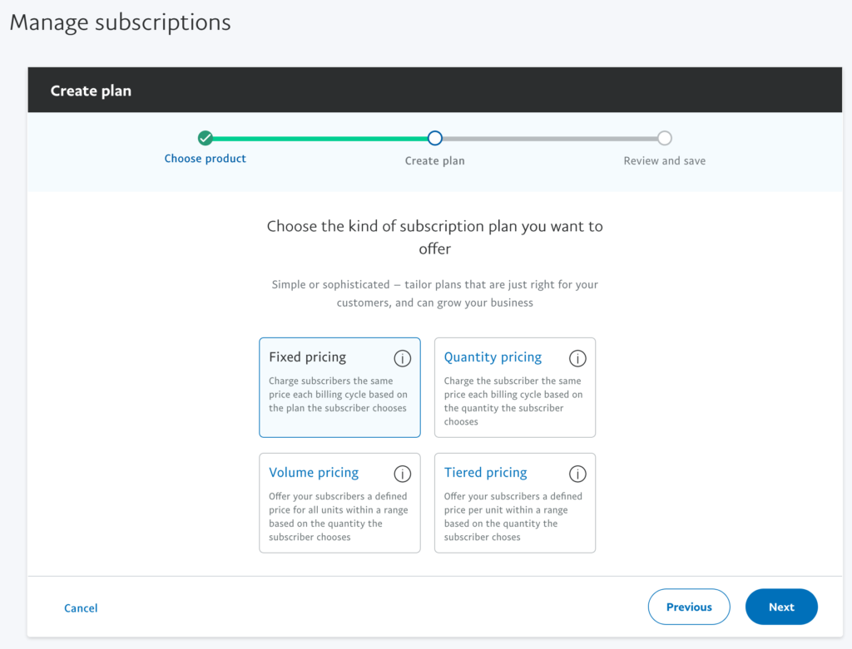Click the Review and save step circle
Screen dimensions: 852x649
(x=664, y=139)
